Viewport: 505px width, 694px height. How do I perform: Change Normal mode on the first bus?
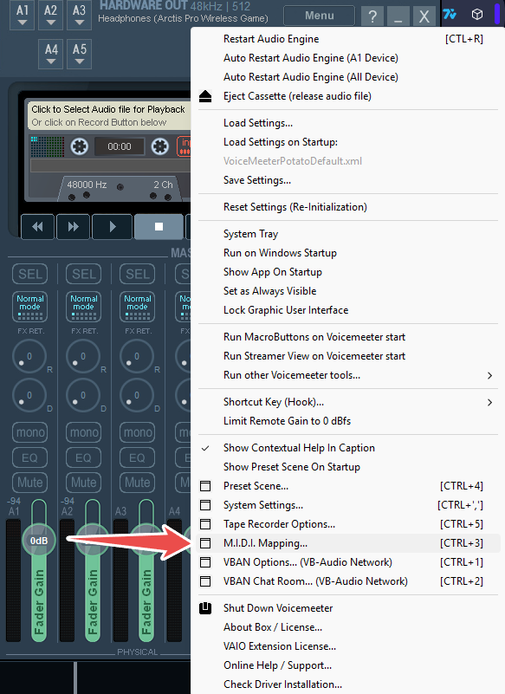click(x=30, y=307)
